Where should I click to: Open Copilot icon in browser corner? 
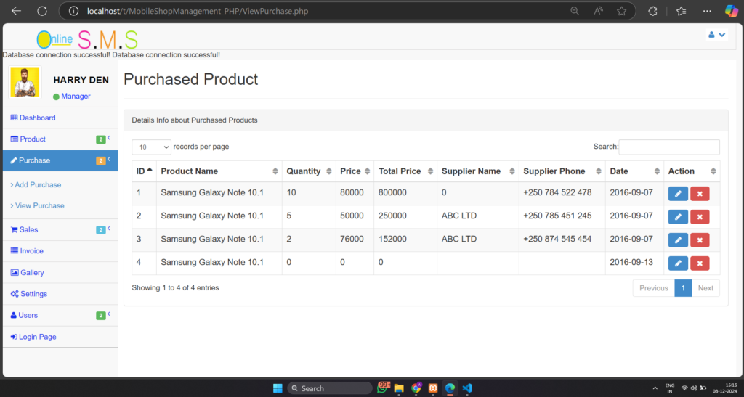pyautogui.click(x=731, y=11)
